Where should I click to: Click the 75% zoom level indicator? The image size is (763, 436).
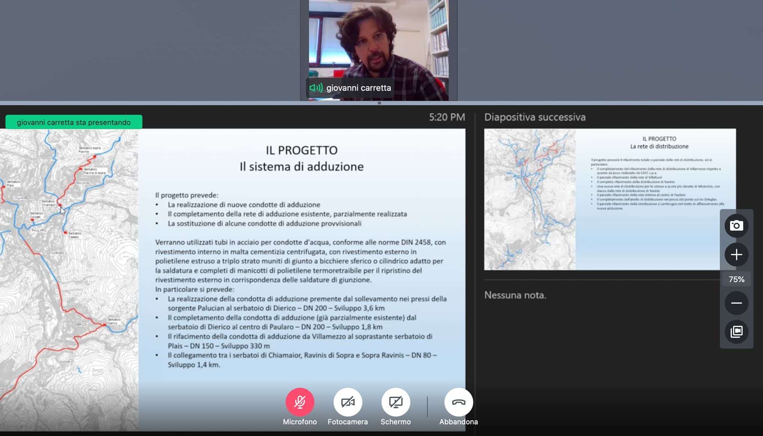point(736,279)
